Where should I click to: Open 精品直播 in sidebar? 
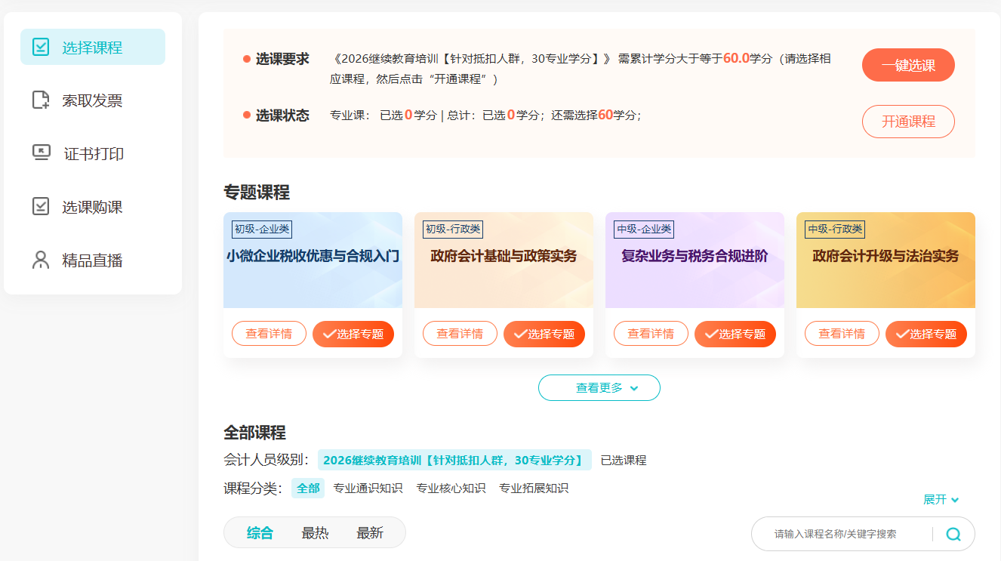[x=93, y=260]
